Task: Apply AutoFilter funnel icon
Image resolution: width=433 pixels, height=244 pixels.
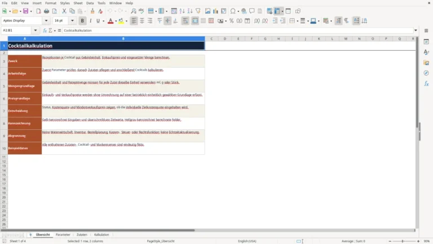Action: [x=198, y=11]
